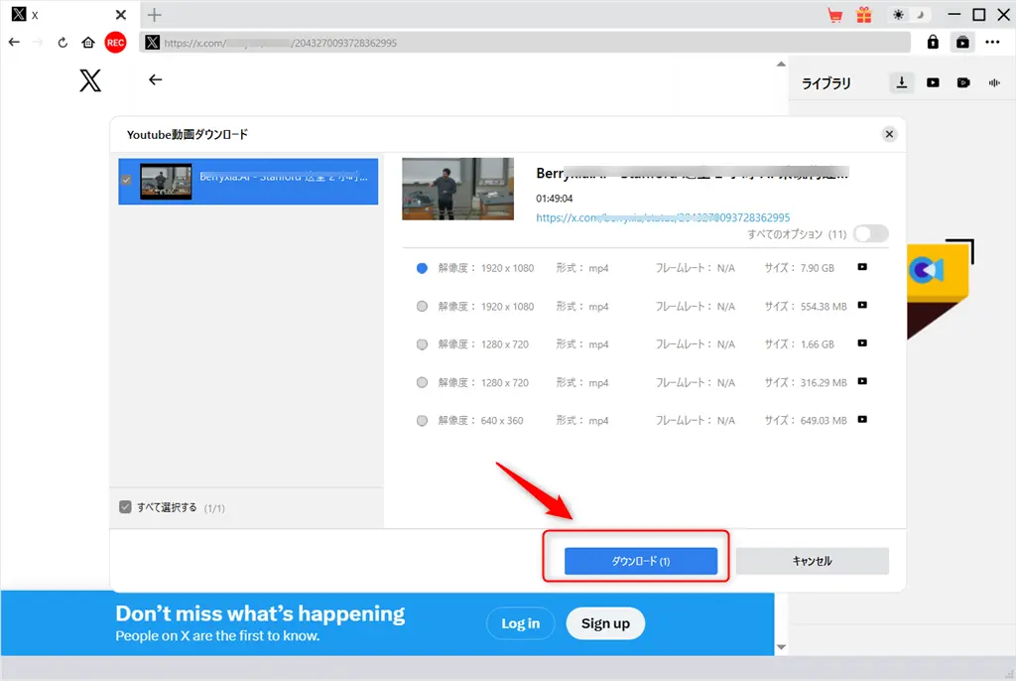Select 1920 x 1080 554.38 MB option
The width and height of the screenshot is (1016, 681).
423,307
